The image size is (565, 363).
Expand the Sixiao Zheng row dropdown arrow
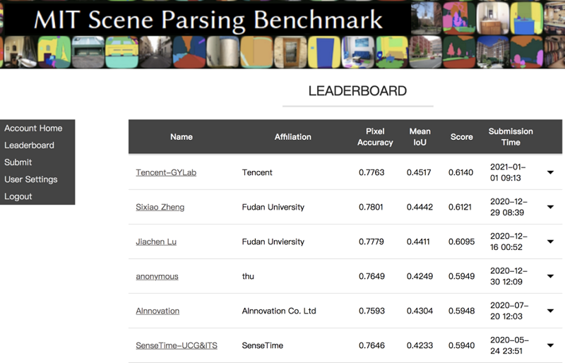tap(550, 207)
